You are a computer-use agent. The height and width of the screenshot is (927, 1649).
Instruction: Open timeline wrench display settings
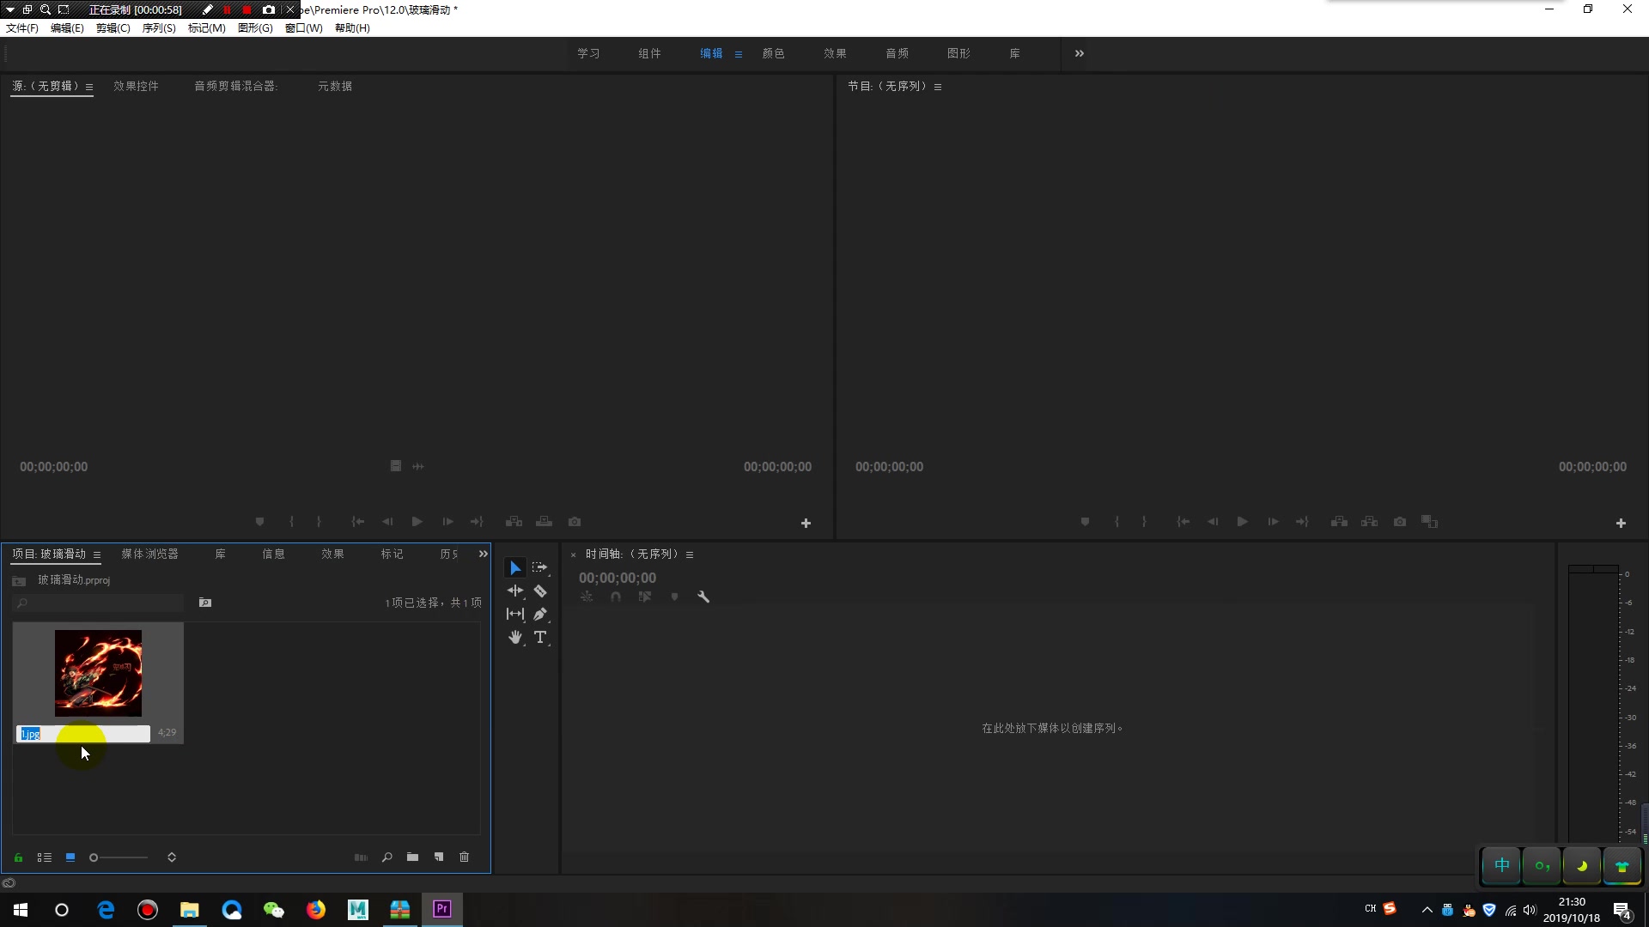(703, 597)
